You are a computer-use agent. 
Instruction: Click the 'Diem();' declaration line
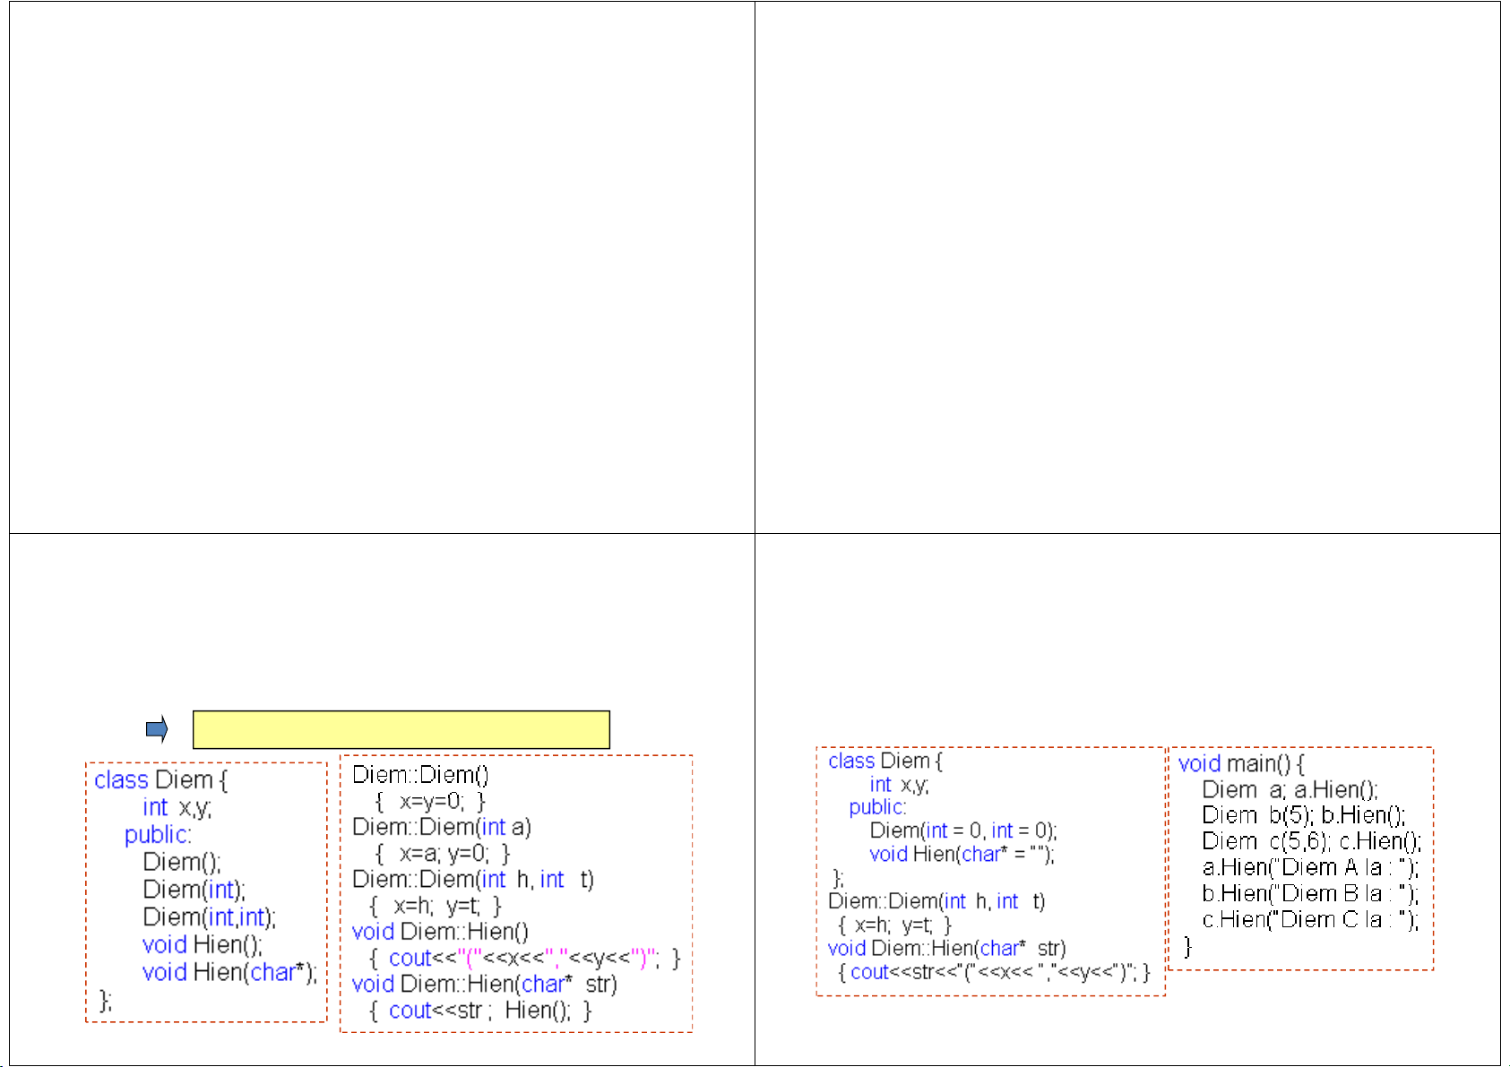coord(182,862)
